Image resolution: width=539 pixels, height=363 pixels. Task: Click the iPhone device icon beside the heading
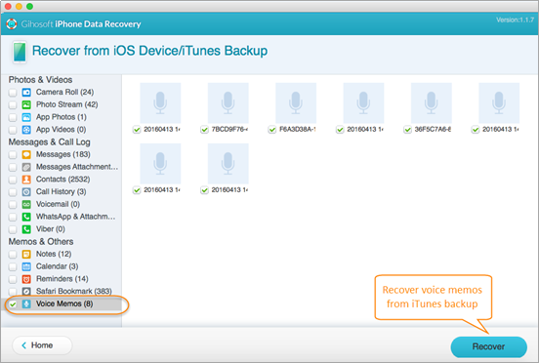pyautogui.click(x=20, y=52)
